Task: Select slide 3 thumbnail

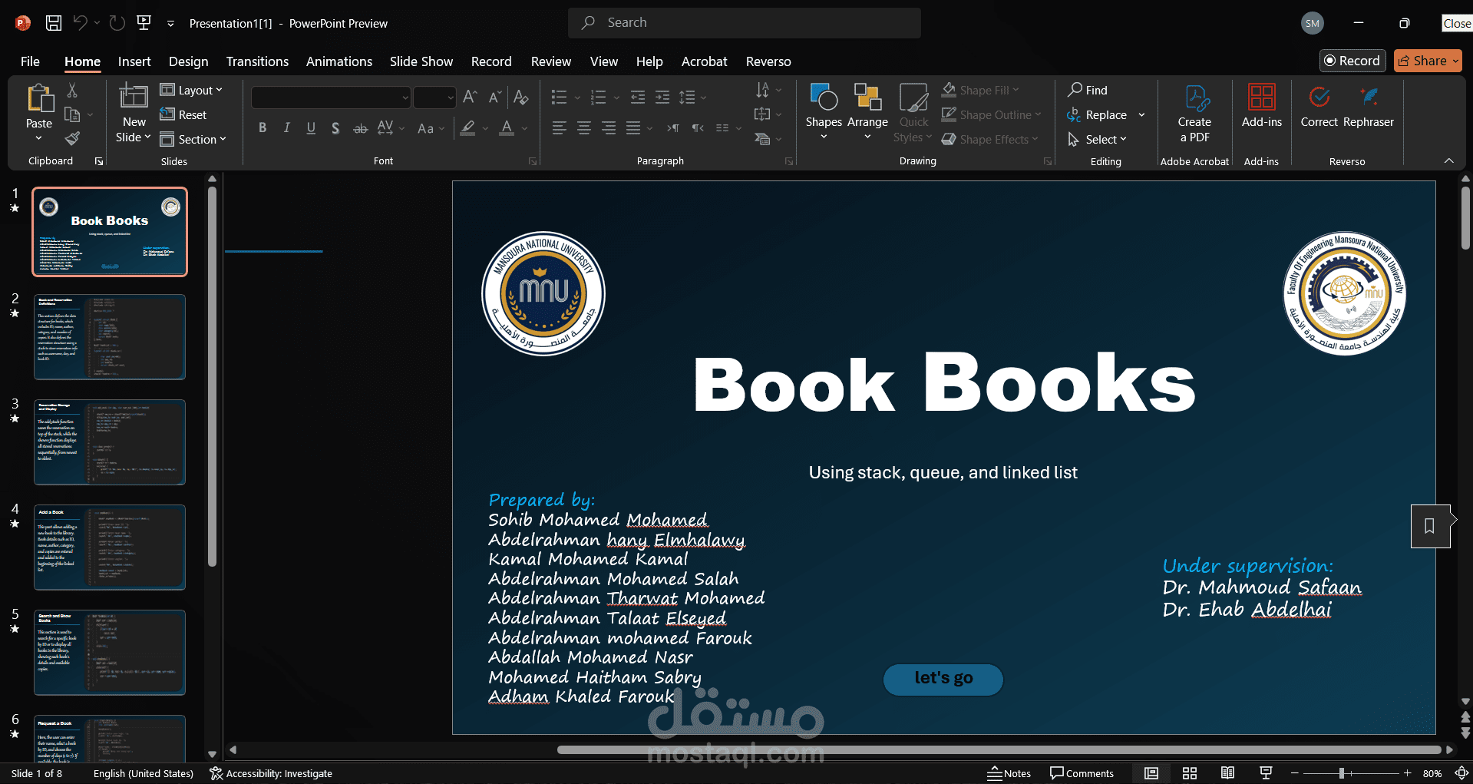Action: (110, 442)
